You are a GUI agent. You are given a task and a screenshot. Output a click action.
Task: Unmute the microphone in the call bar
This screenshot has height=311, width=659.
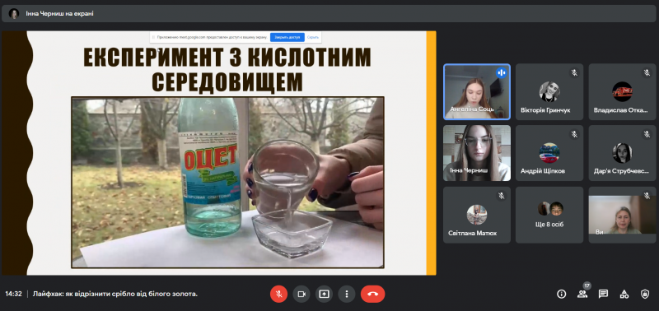point(278,295)
